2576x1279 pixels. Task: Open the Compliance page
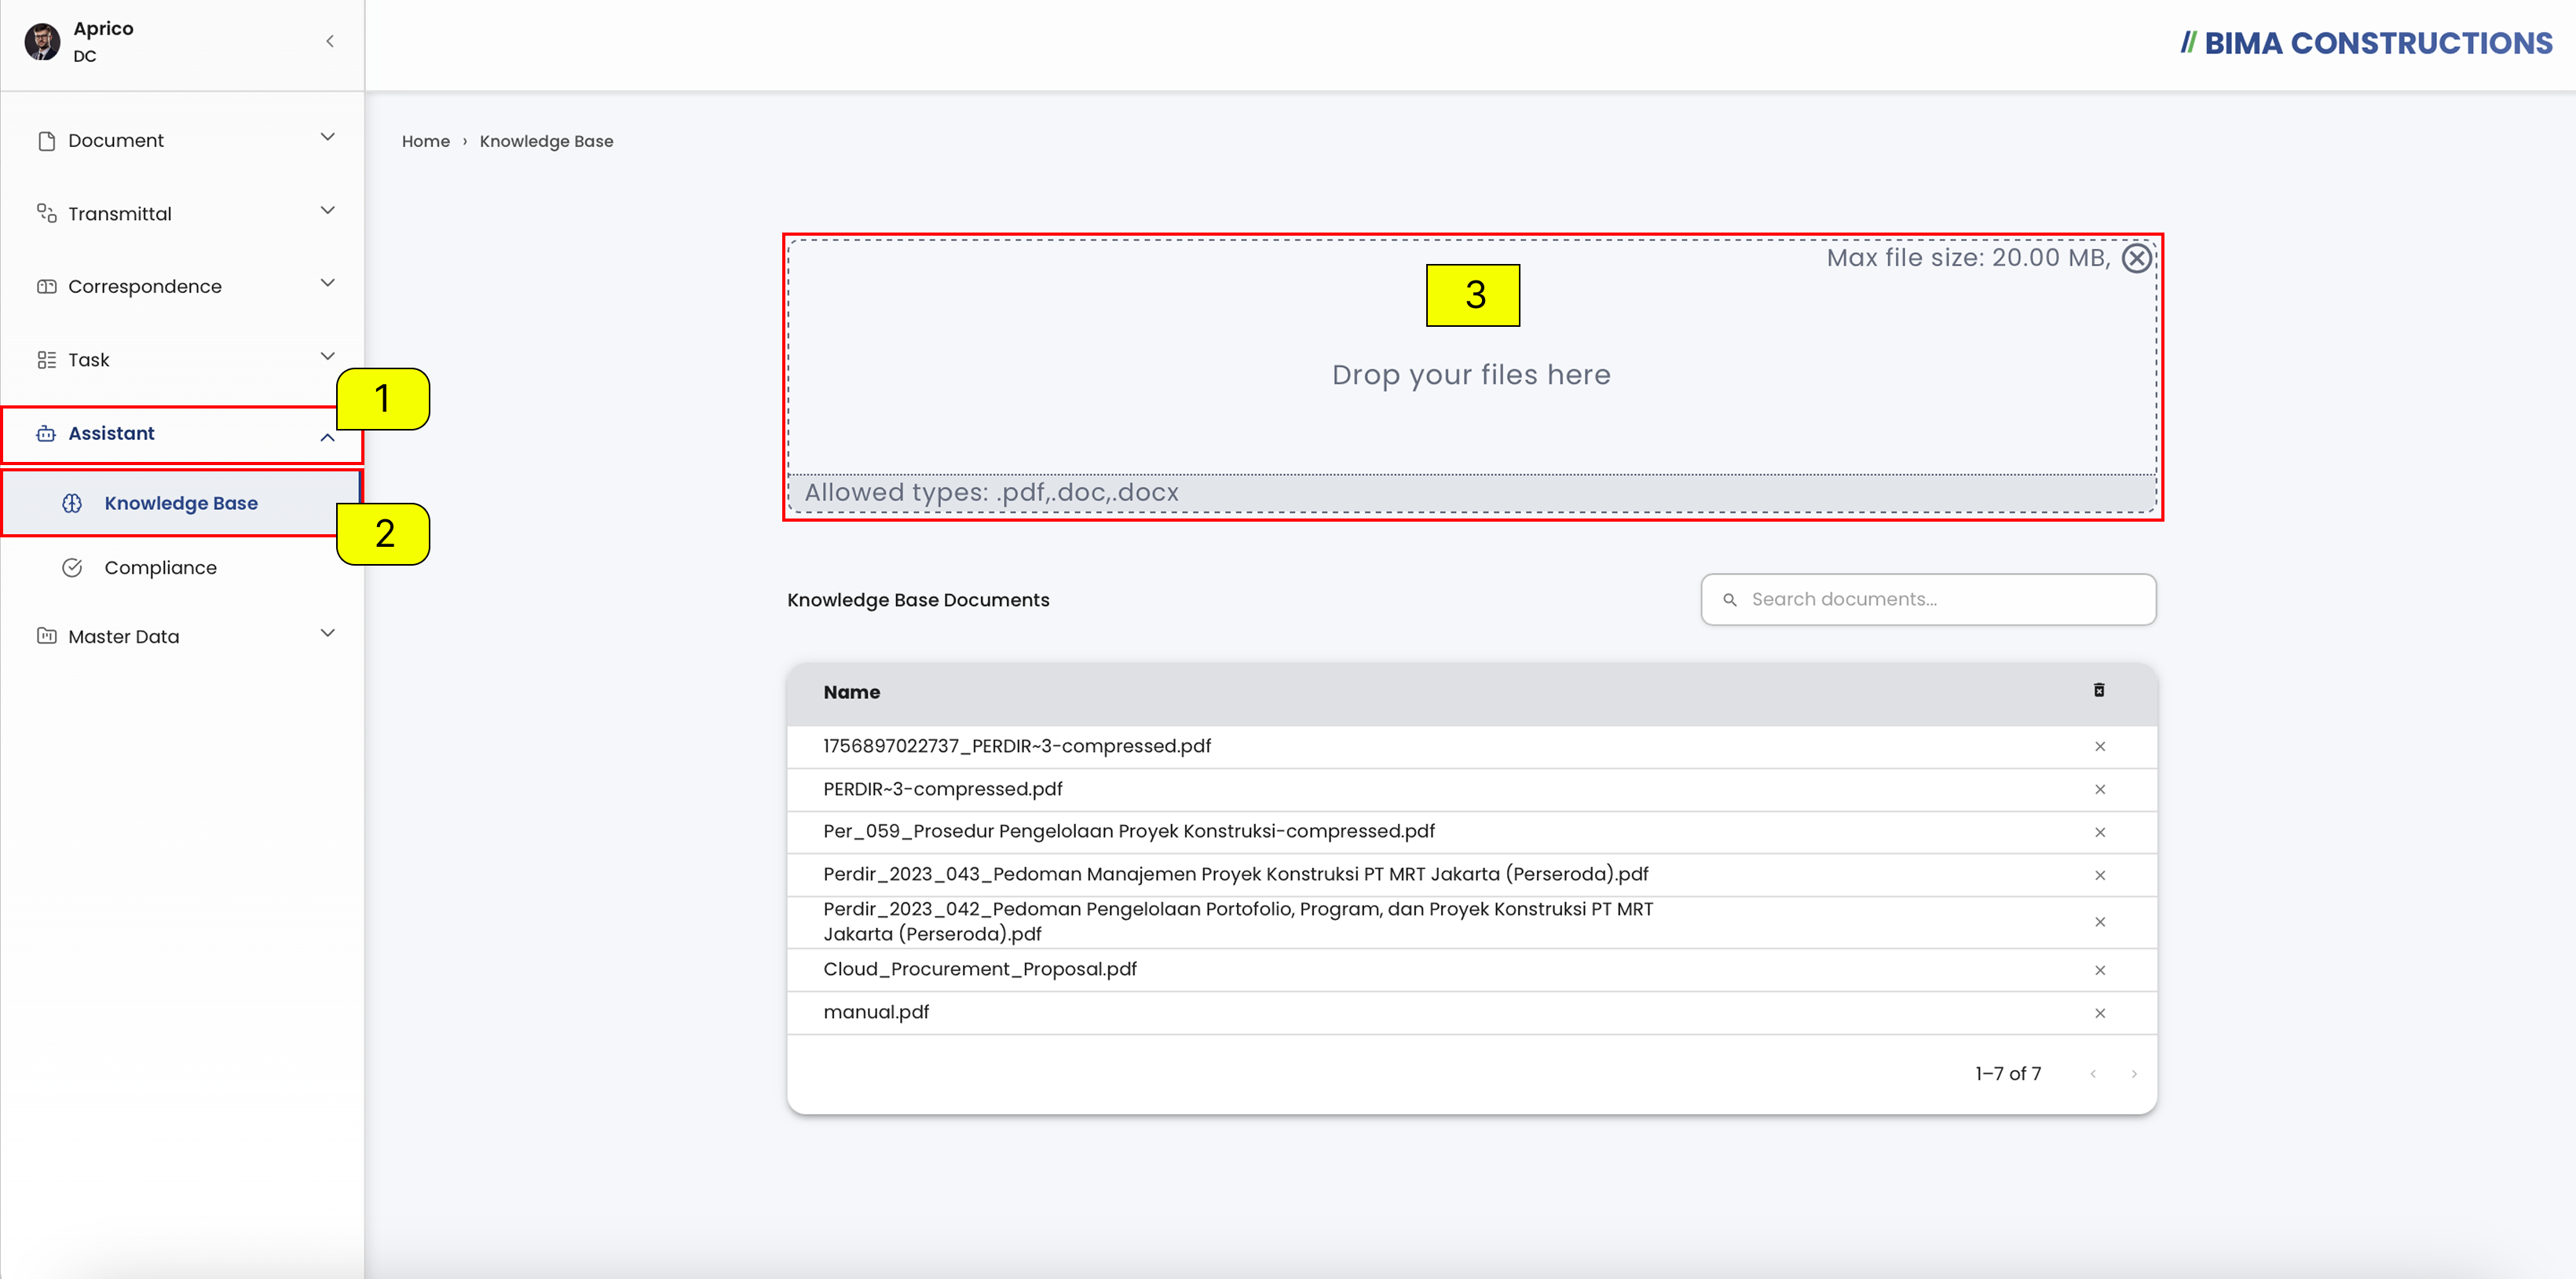tap(160, 567)
